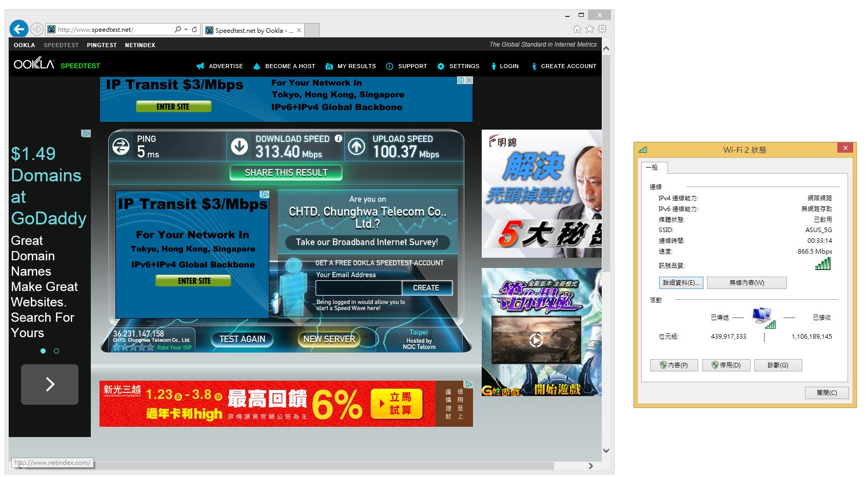
Task: Click 停用(D) button in Wi-Fi window
Action: pos(726,365)
